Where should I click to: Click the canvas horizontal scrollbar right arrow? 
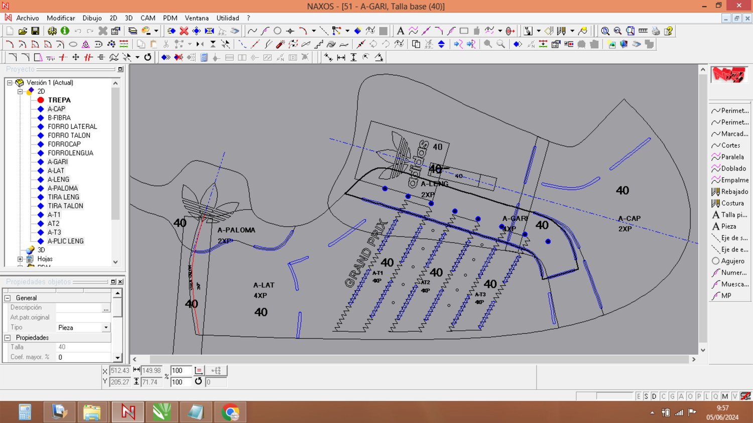coord(694,359)
